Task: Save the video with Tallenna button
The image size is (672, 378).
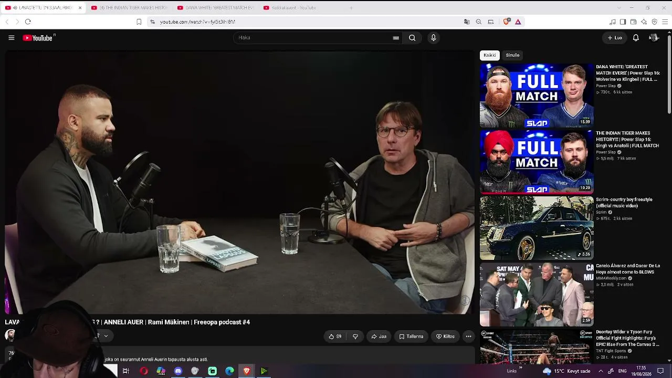Action: (x=411, y=337)
